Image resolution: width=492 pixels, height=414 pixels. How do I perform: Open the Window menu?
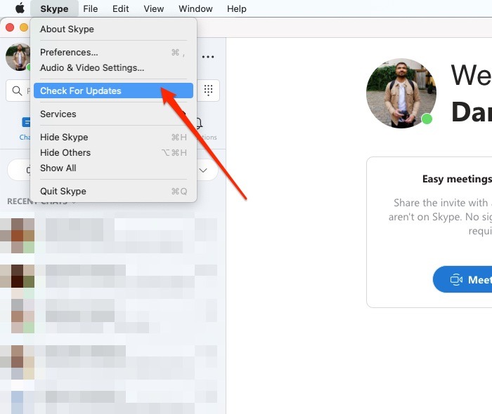click(x=195, y=8)
